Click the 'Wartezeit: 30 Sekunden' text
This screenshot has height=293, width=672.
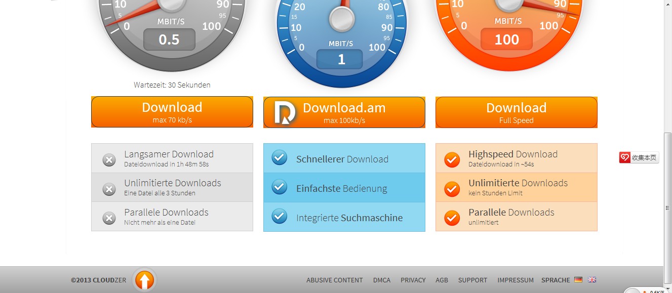coord(172,85)
